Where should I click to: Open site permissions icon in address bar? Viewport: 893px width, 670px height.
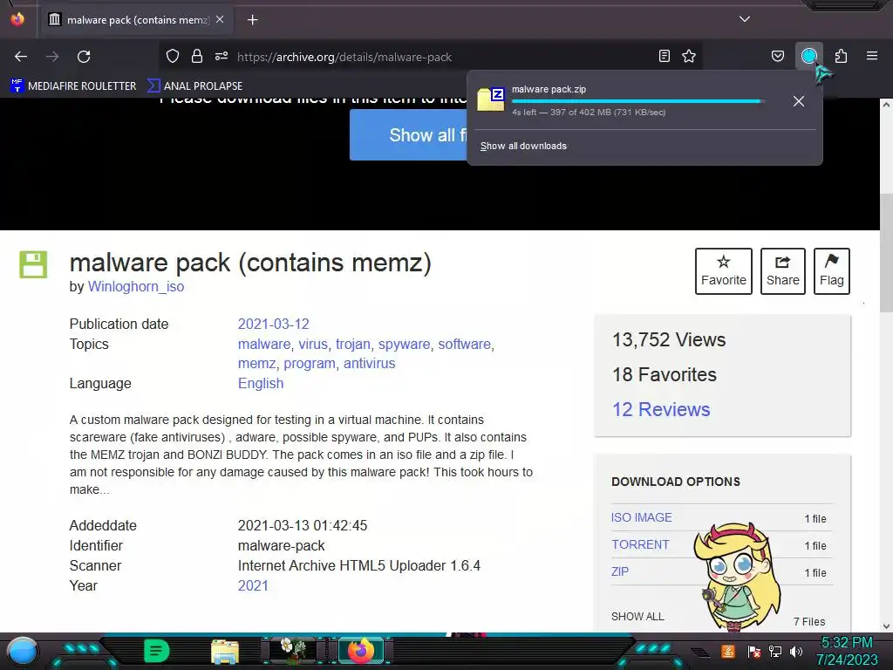(222, 57)
